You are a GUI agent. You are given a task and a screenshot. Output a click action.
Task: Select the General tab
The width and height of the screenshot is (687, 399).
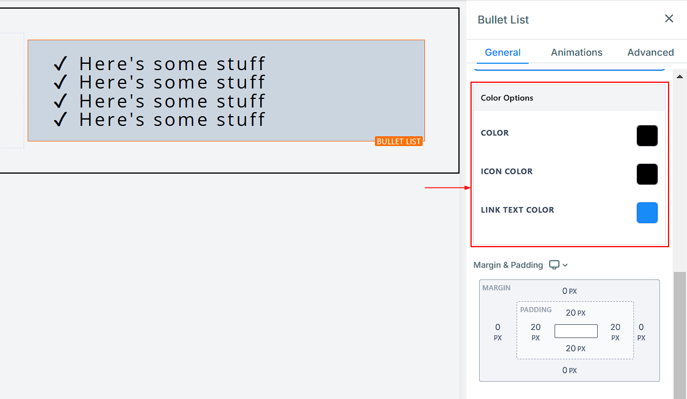point(502,52)
